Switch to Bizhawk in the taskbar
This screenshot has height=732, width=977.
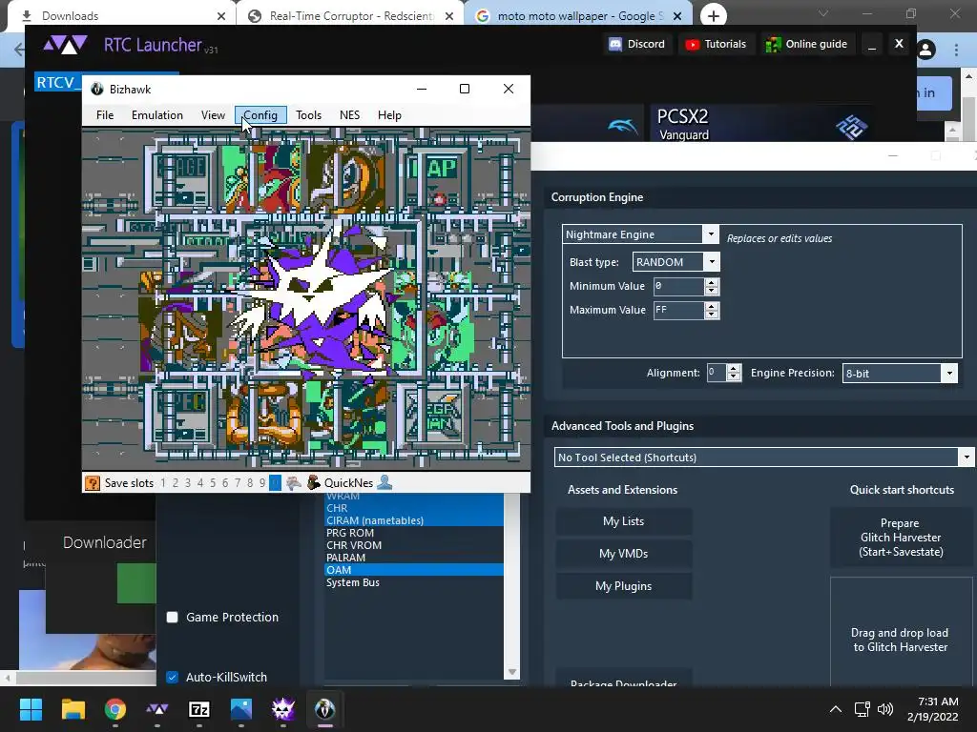(324, 709)
